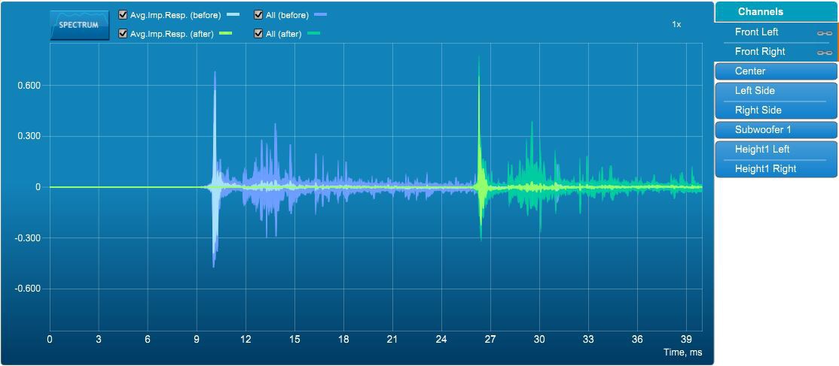Pick the Right Side channel
Screen dimensions: 839x366
(758, 110)
